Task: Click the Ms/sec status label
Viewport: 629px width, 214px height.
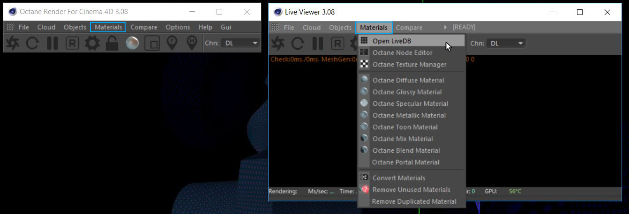Action: coord(317,191)
